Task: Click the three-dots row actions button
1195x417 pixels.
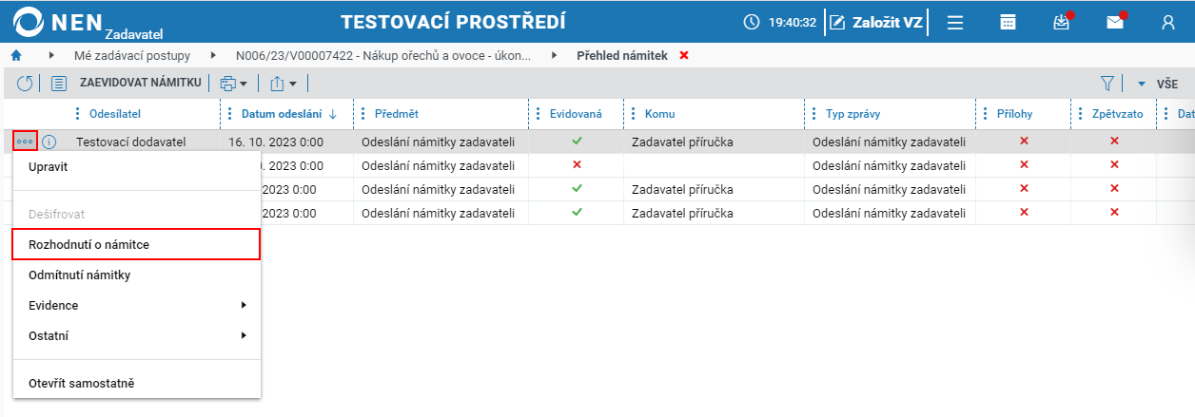Action: coord(25,142)
